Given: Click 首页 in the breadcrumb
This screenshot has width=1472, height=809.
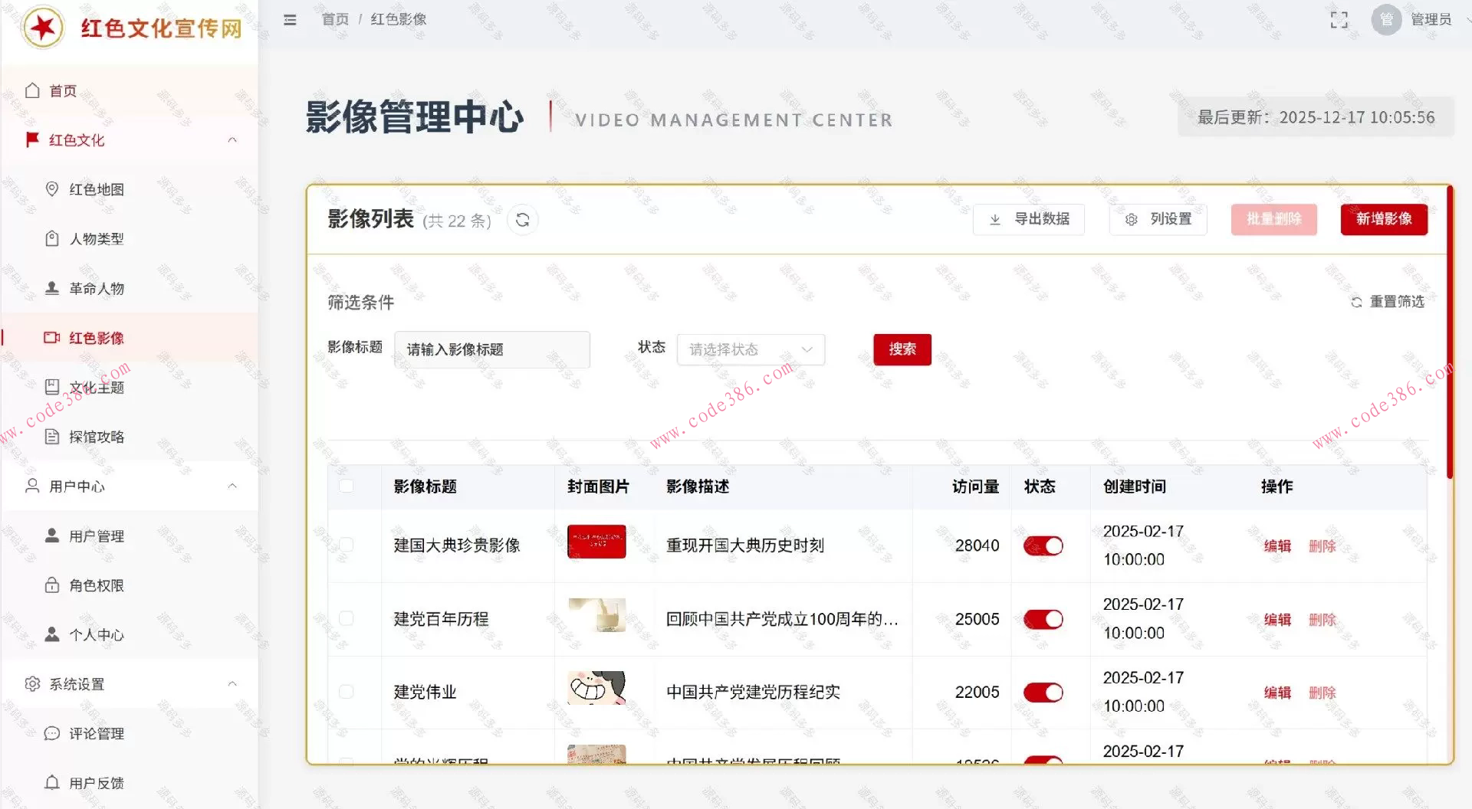Looking at the screenshot, I should coord(333,19).
